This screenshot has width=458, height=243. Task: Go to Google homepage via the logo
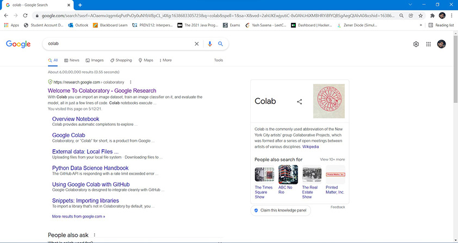click(18, 44)
